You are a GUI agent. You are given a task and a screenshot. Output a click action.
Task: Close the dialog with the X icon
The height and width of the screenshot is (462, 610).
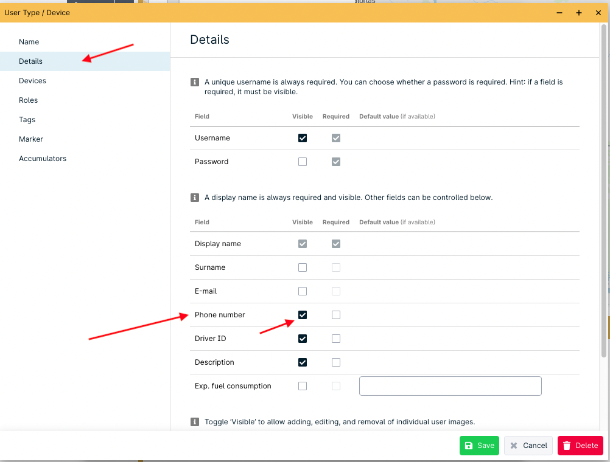(598, 13)
